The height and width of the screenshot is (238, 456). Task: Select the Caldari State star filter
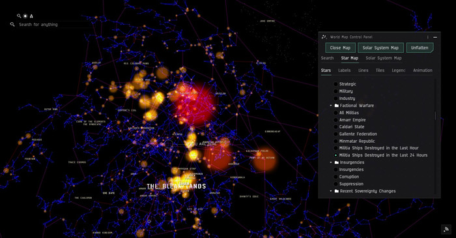335,127
